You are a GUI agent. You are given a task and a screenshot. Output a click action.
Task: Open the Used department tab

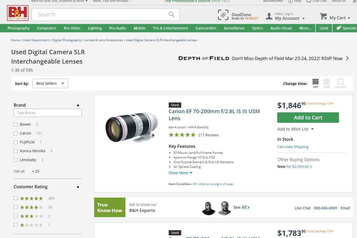coord(324,28)
